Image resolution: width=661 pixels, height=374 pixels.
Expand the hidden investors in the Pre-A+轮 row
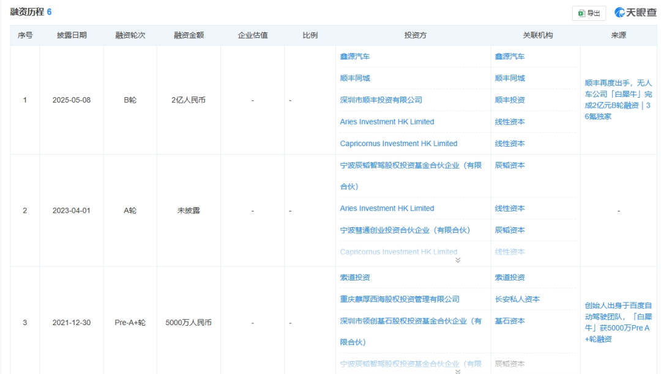pos(458,372)
